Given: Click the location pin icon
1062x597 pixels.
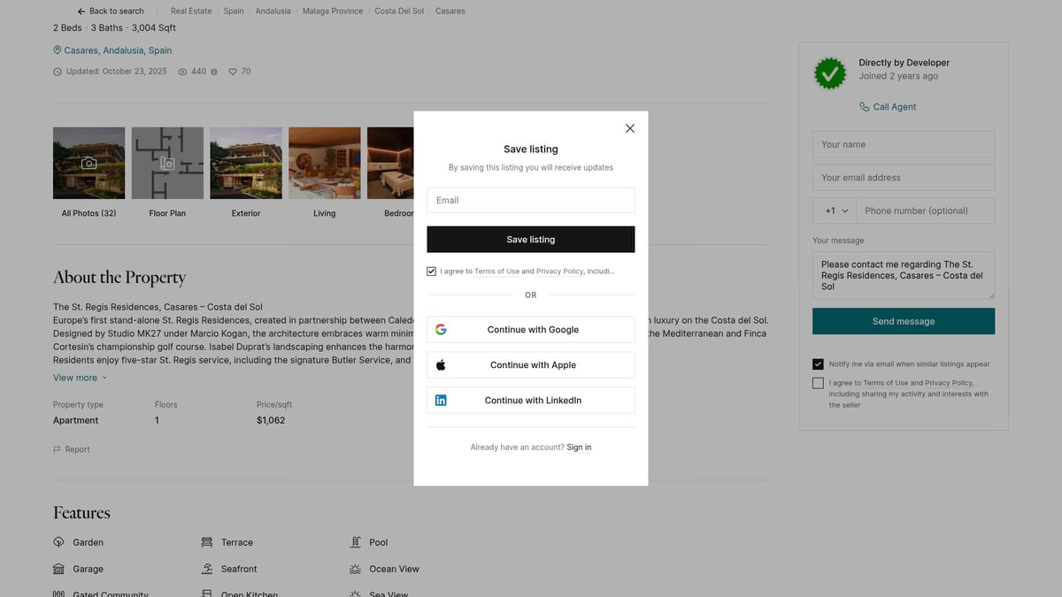Looking at the screenshot, I should (58, 50).
